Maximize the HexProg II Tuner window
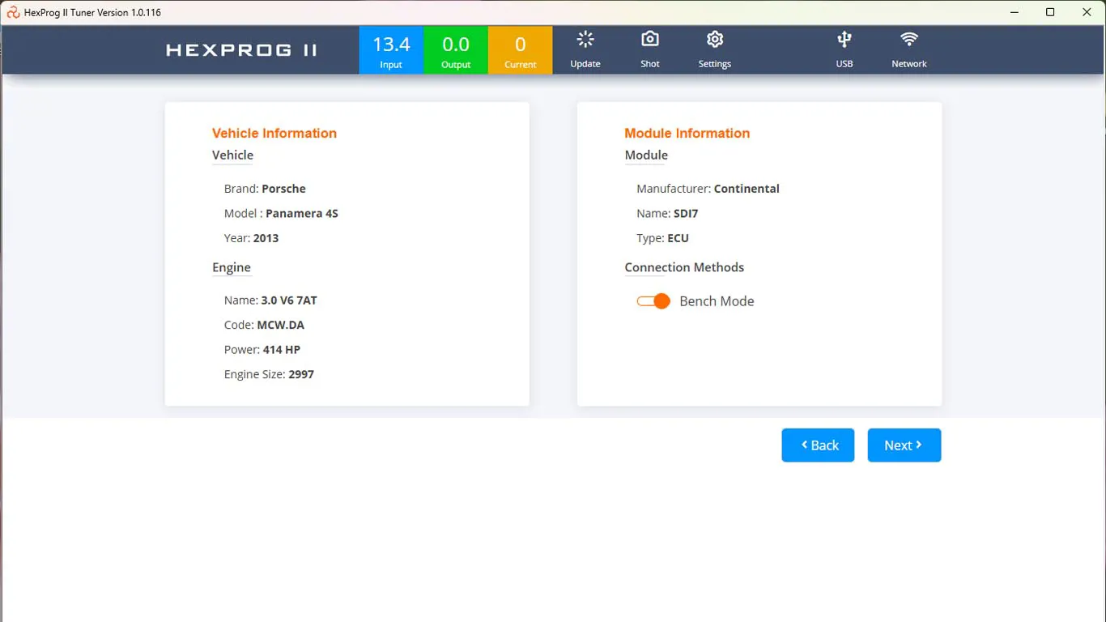Image resolution: width=1106 pixels, height=622 pixels. click(1050, 12)
